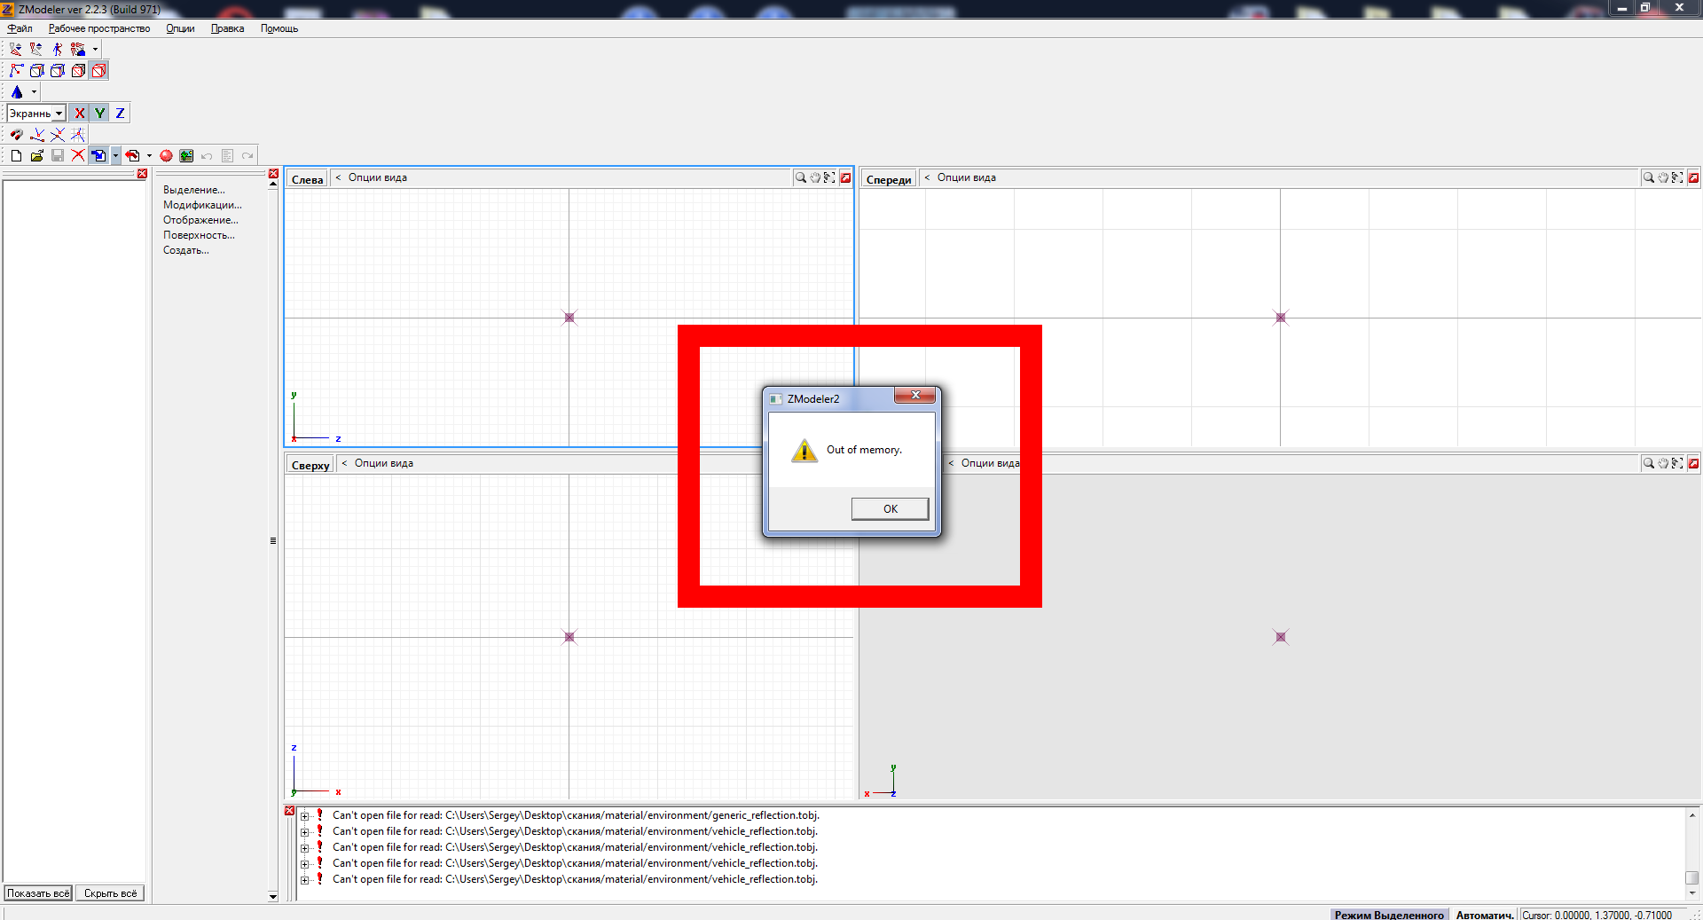Click the Спереди viewport label
Viewport: 1703px width, 920px height.
pyautogui.click(x=888, y=179)
